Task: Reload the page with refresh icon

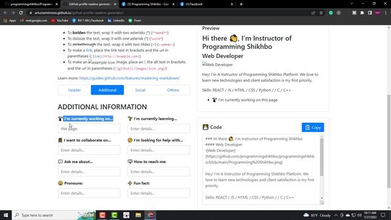Action: point(21,13)
